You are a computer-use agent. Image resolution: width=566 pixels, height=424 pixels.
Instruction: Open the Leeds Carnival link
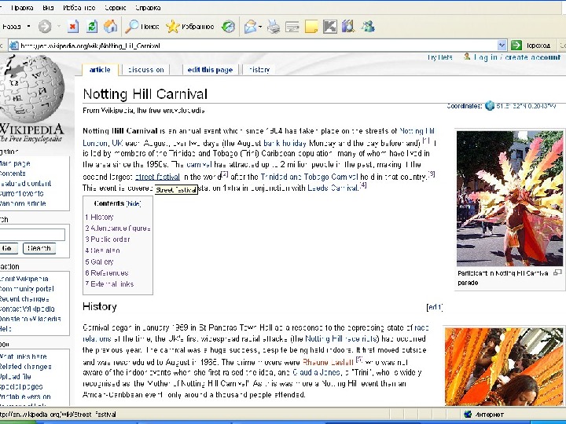(x=333, y=188)
